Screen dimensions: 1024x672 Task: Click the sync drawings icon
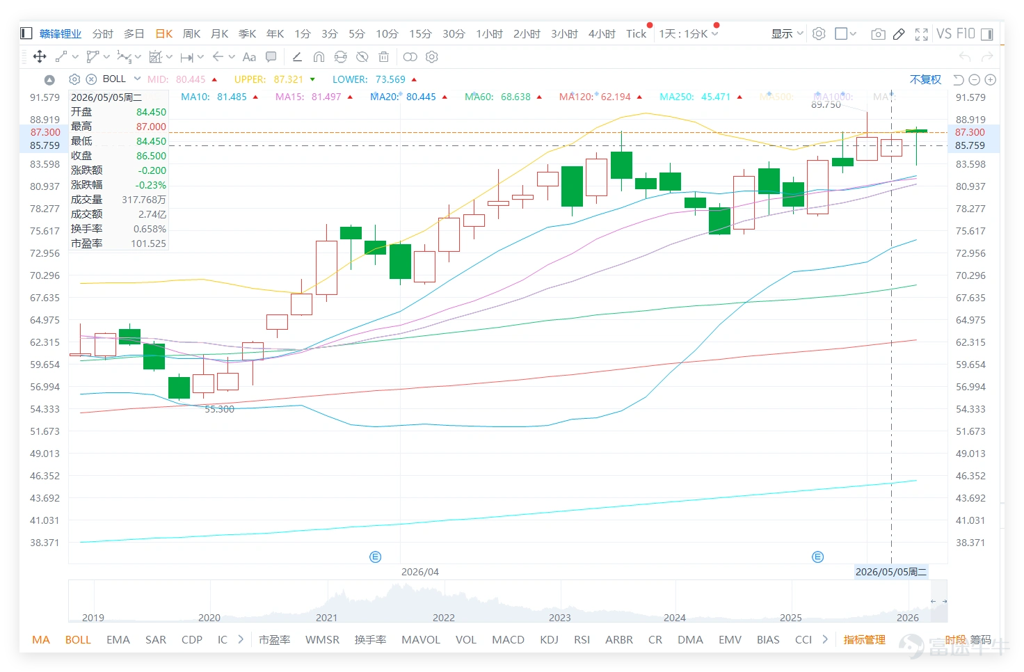click(x=340, y=57)
